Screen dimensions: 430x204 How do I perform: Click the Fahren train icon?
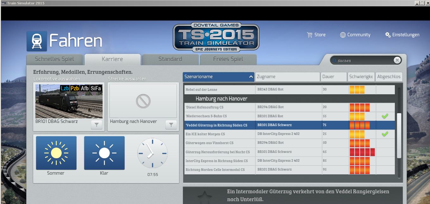click(37, 41)
